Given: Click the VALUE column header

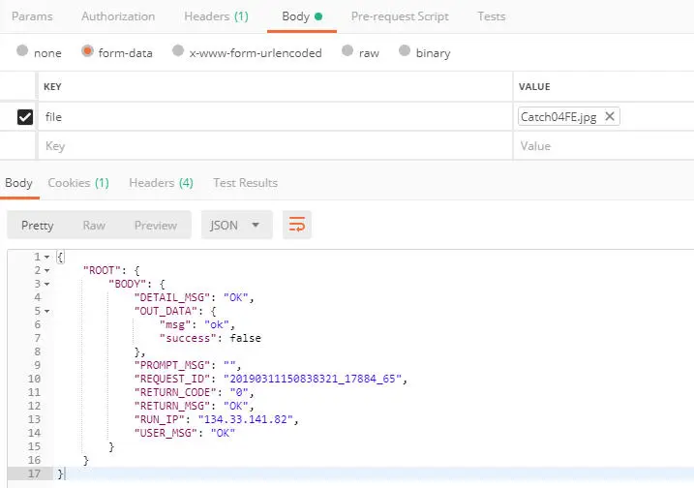Looking at the screenshot, I should click(x=534, y=87).
